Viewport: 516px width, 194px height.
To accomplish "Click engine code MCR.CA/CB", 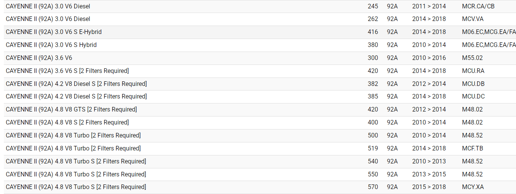I will [478, 6].
